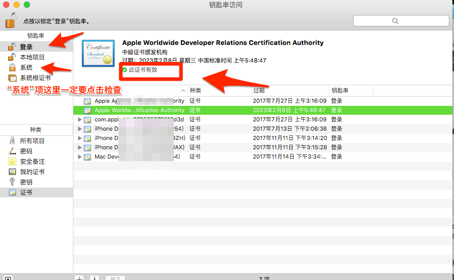Click the 钥匙串 sidebar section header
The image size is (454, 280).
coord(36,36)
